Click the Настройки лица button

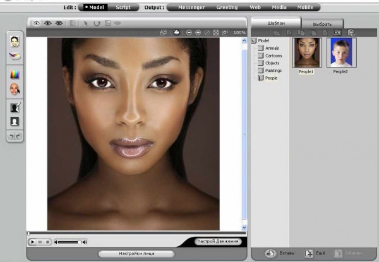coord(136,254)
